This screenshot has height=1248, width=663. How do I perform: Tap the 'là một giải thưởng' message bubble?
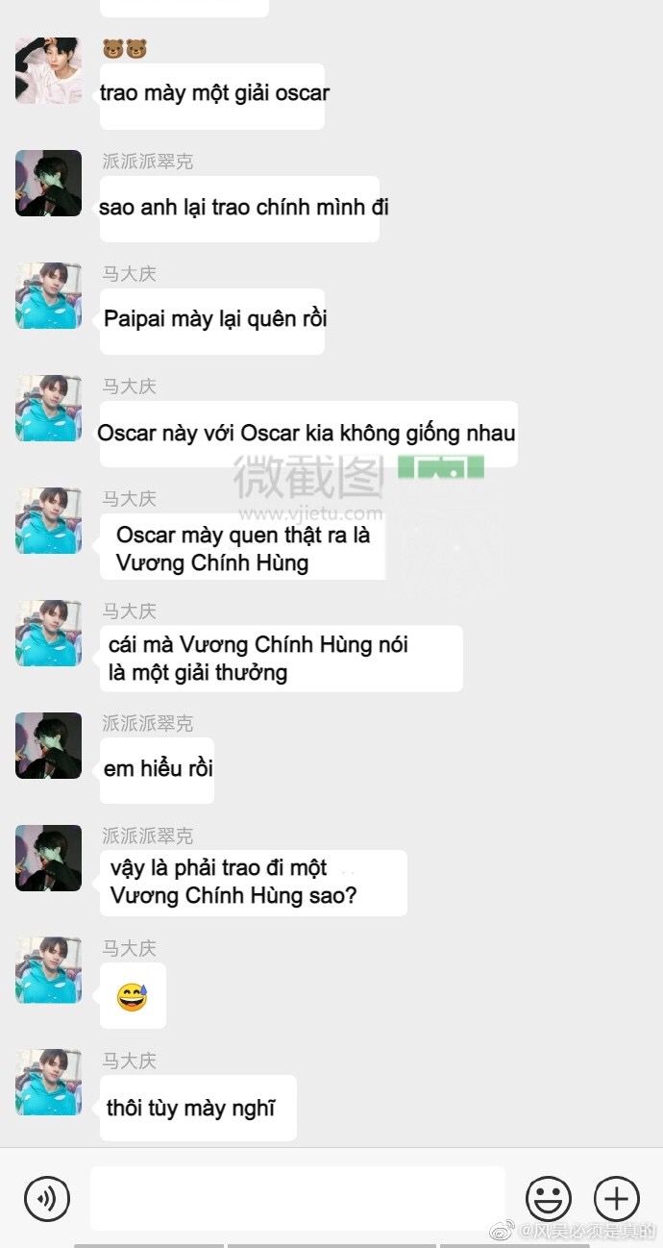point(281,659)
